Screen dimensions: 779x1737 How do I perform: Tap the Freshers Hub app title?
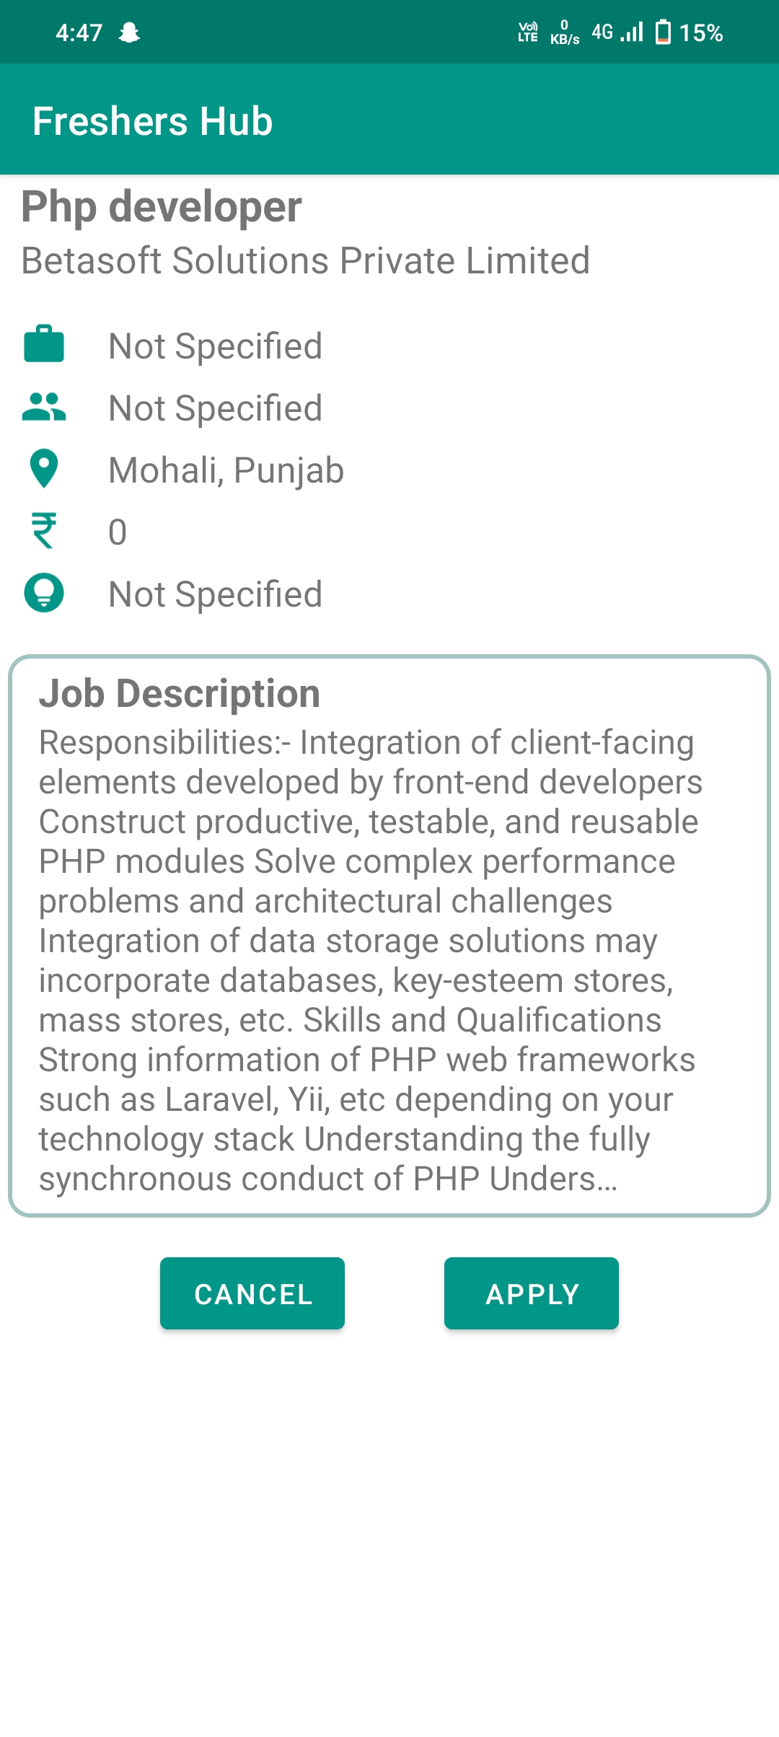(153, 120)
